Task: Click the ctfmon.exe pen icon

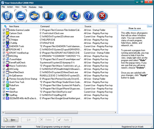Action: point(7,37)
